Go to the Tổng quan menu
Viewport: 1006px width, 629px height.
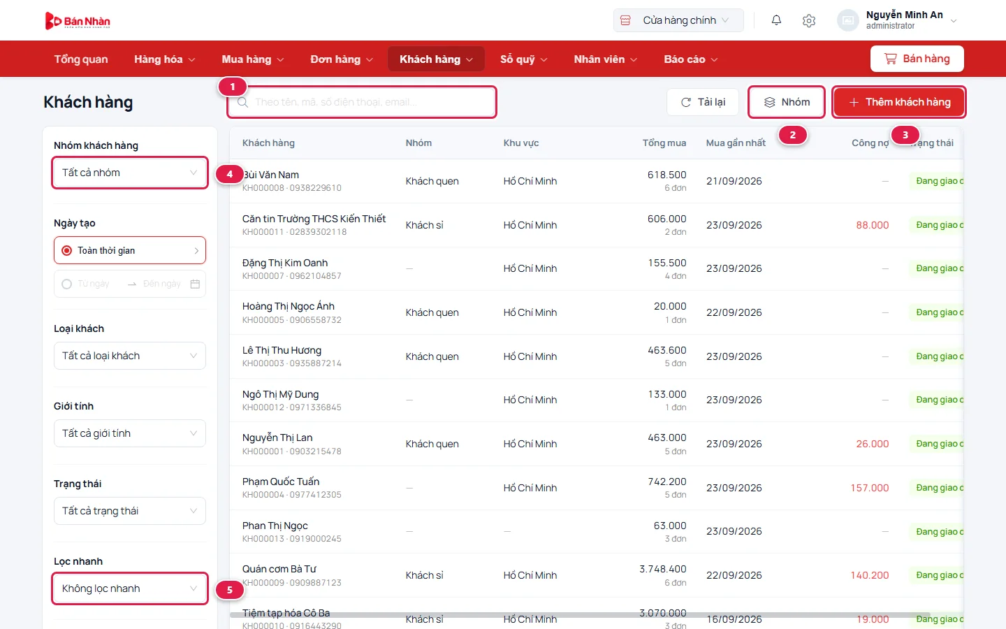(81, 59)
